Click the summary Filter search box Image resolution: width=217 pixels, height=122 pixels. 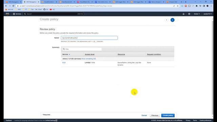pos(82,49)
